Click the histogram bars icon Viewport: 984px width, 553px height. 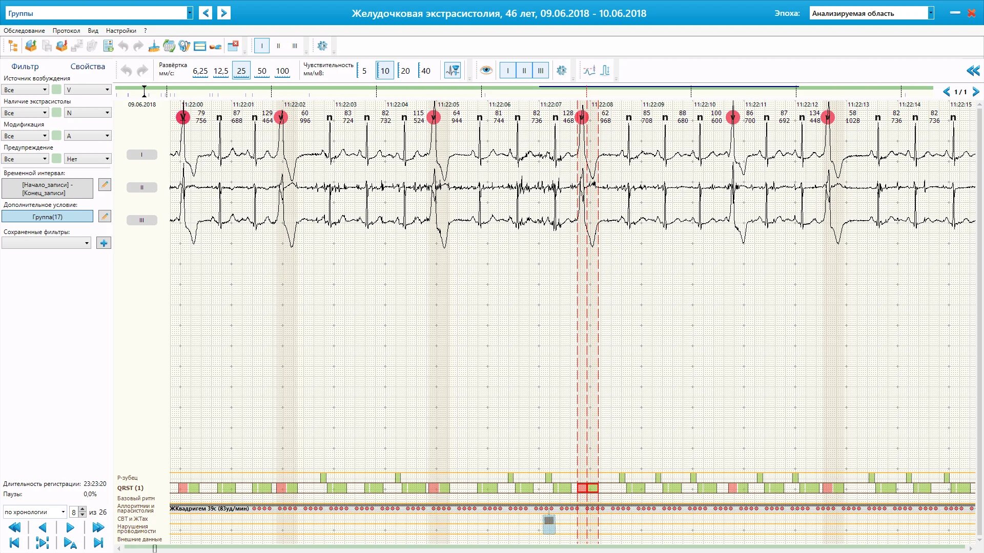(605, 71)
